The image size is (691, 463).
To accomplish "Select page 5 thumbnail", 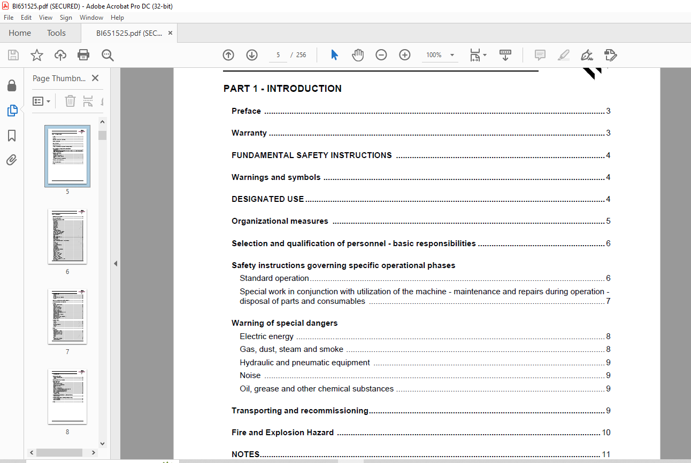I will pyautogui.click(x=67, y=156).
